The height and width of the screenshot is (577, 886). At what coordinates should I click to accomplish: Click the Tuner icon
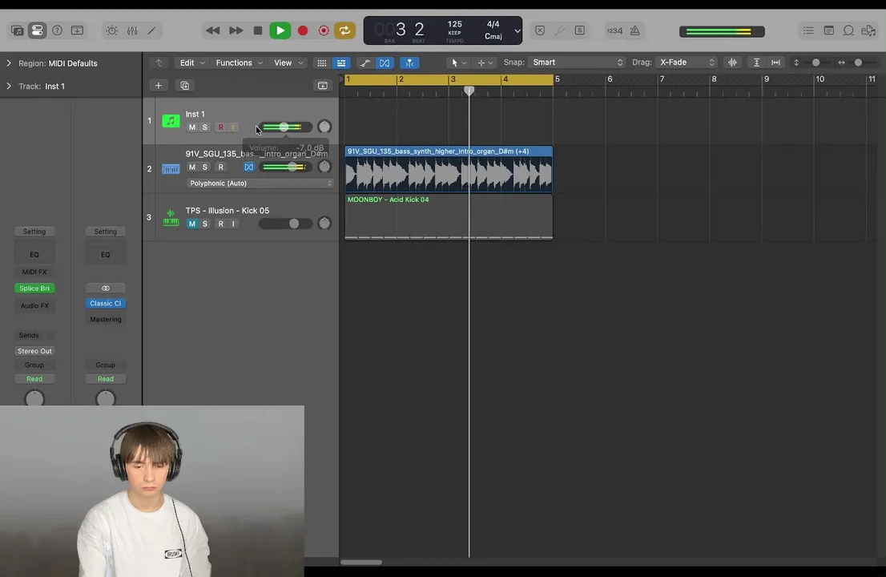(559, 30)
